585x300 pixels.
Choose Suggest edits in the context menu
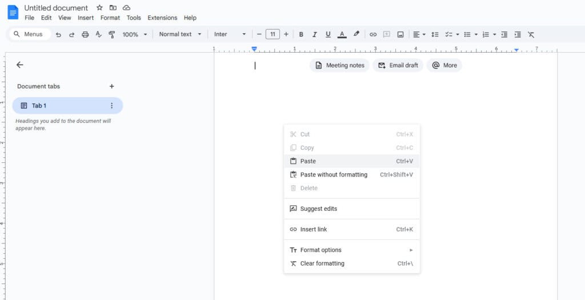coord(352,209)
